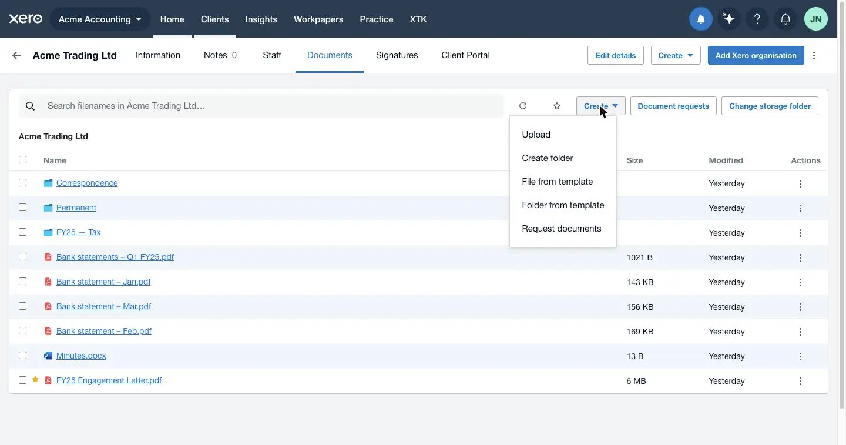The height and width of the screenshot is (445, 846).
Task: Open actions menu for Correspondence folder
Action: [800, 183]
